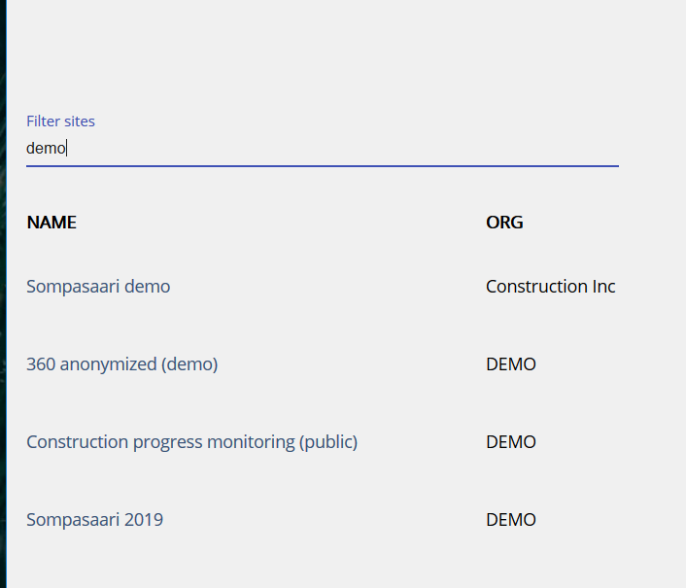This screenshot has height=588, width=686.
Task: Click DEMO org in Construction progress monitoring row
Action: [511, 442]
